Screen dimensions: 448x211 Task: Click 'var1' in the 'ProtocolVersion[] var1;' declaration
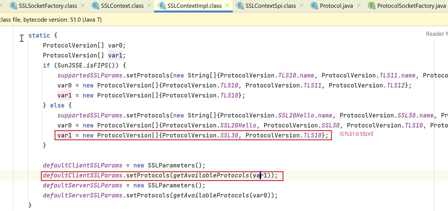tap(115, 56)
